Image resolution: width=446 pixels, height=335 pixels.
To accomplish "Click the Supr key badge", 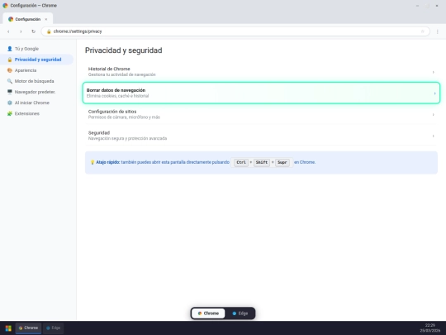I will (282, 162).
